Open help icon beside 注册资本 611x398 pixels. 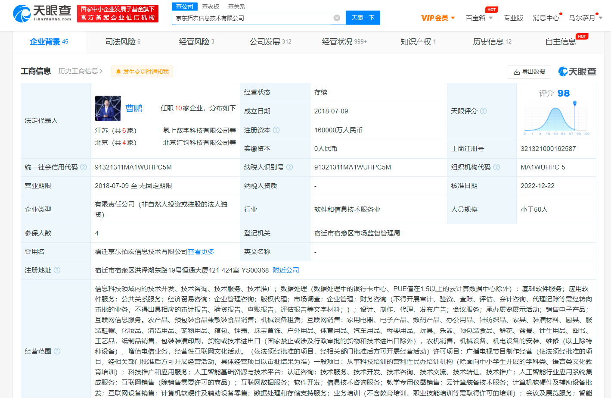(x=276, y=130)
